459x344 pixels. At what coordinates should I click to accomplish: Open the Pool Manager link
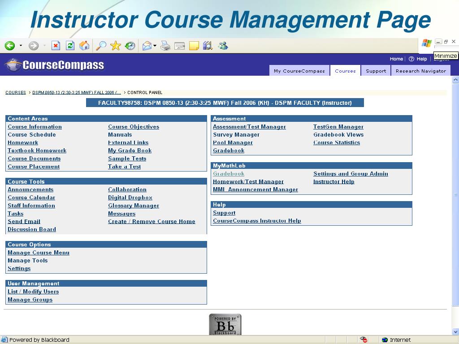233,142
